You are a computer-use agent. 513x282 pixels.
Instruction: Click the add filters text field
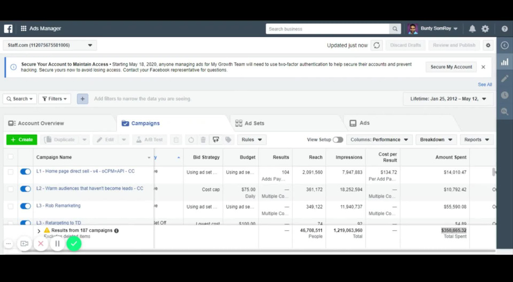(x=143, y=99)
